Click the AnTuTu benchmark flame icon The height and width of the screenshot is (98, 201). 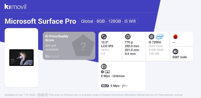175,37
